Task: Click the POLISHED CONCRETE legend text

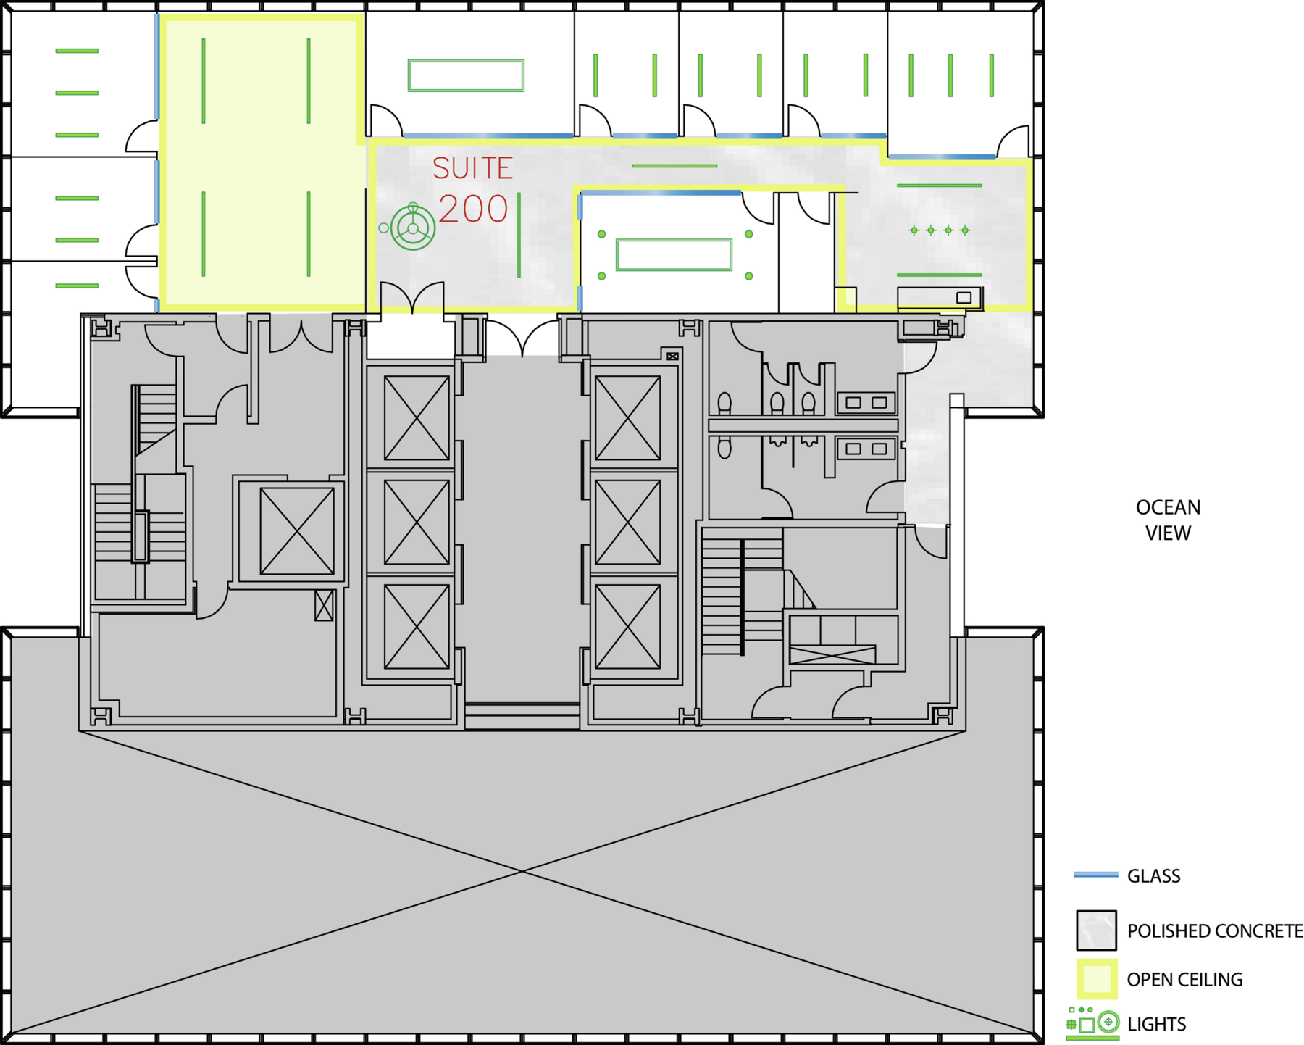Action: pos(1215,931)
